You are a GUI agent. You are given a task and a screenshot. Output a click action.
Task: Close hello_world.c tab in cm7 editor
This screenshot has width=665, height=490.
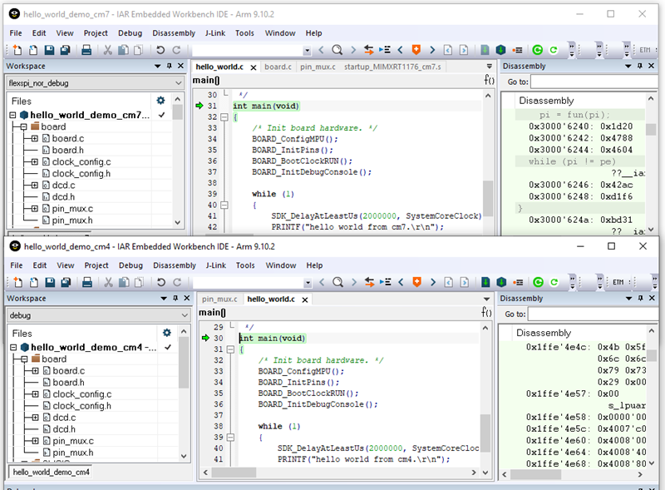254,67
